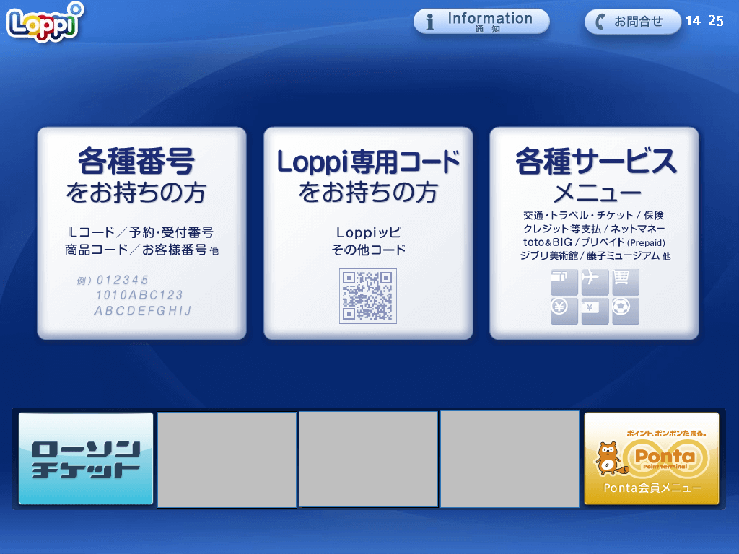Tap the ticket icon in service menu
739x554 pixels.
coord(564,282)
